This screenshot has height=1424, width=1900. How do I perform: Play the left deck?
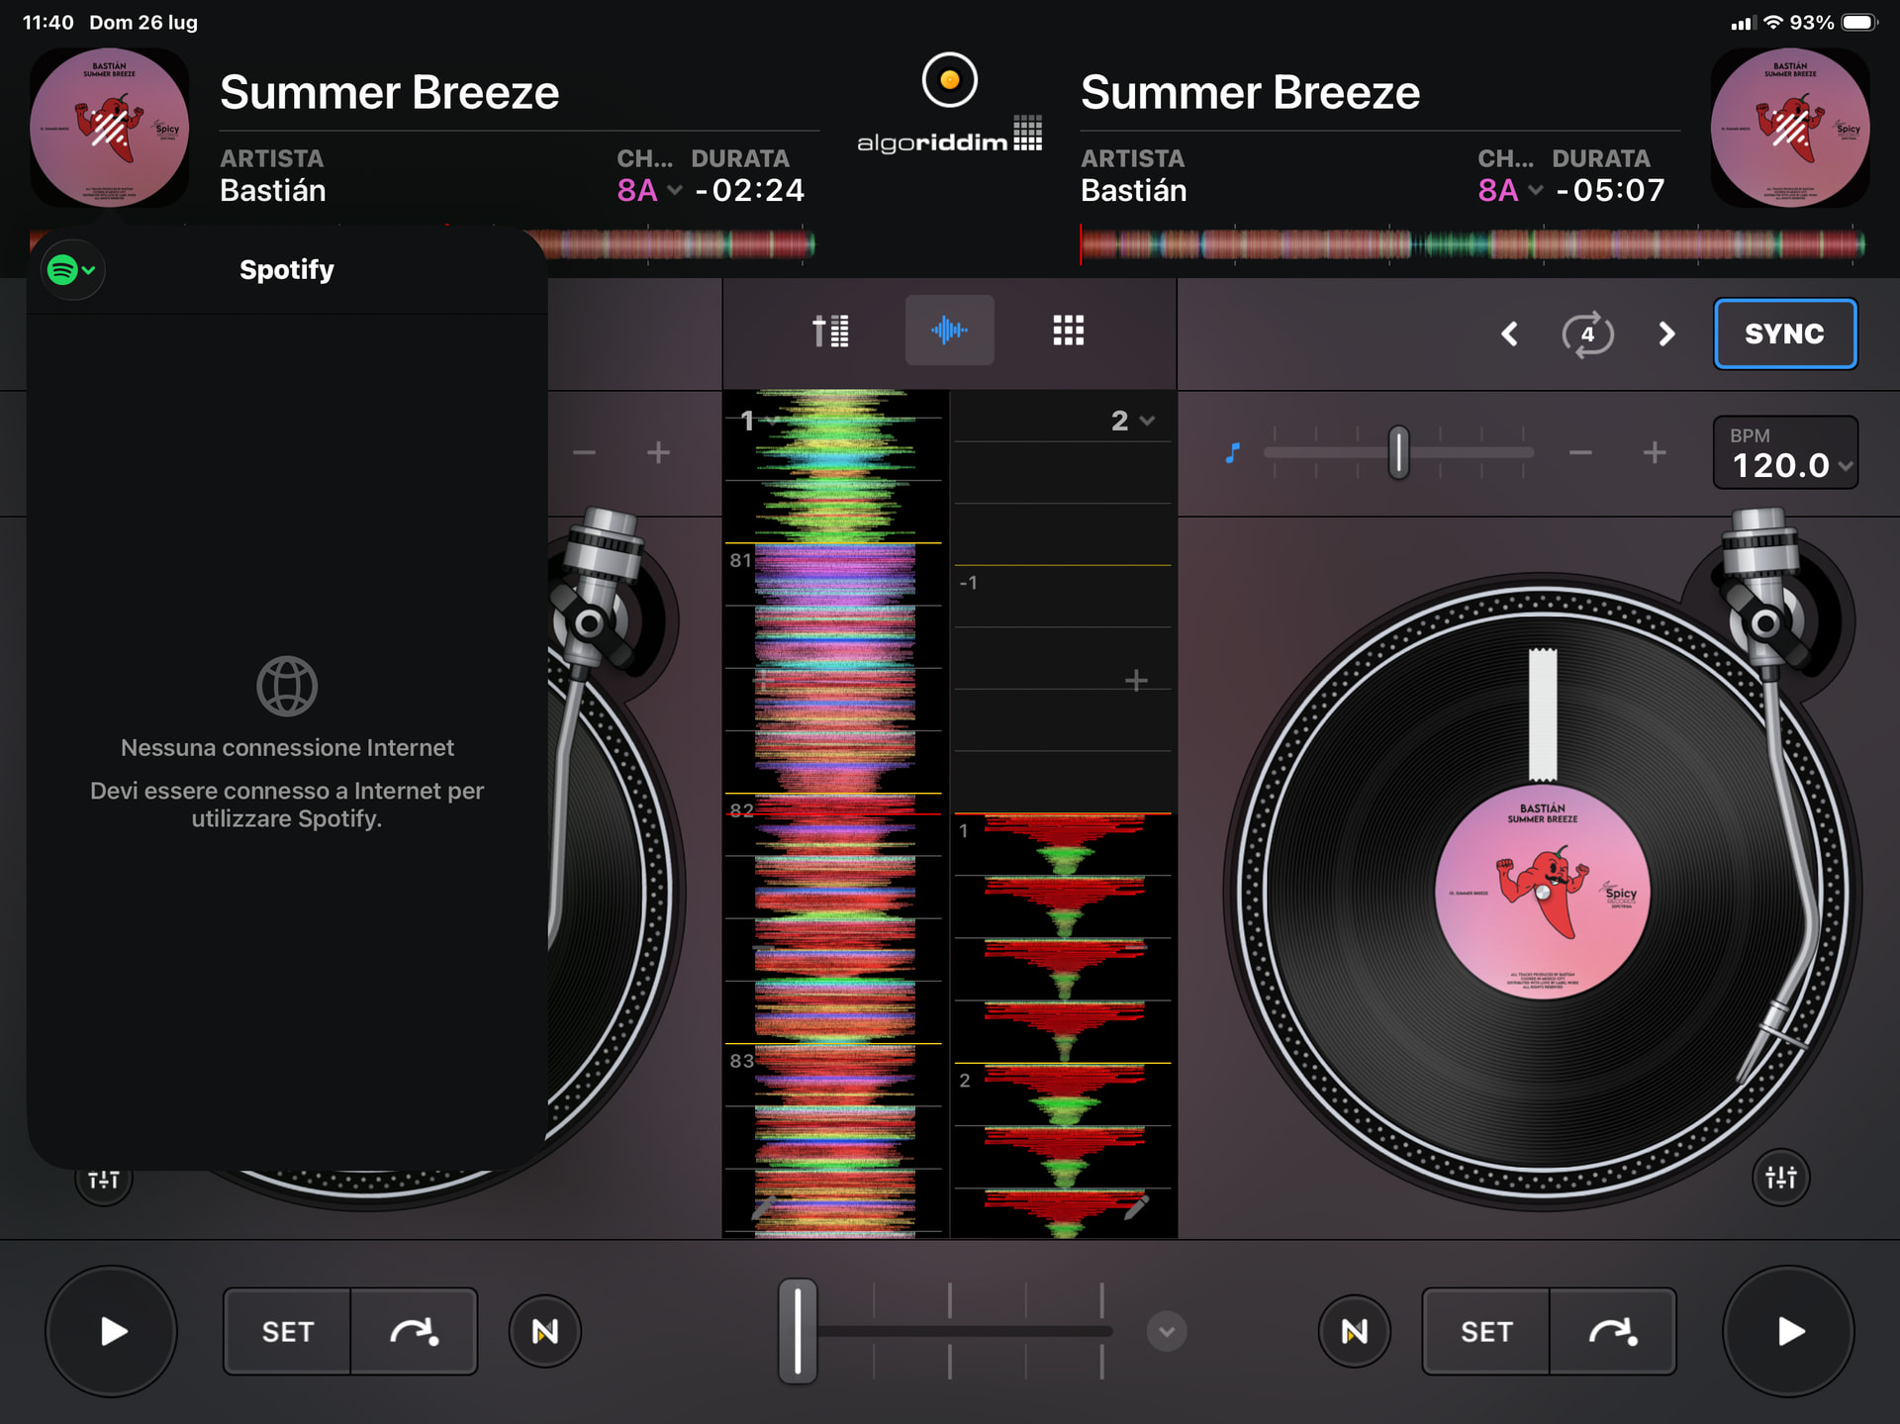click(111, 1331)
